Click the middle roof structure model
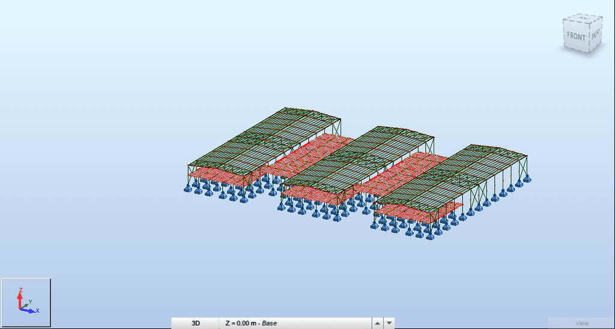This screenshot has height=329, width=615. pyautogui.click(x=357, y=161)
